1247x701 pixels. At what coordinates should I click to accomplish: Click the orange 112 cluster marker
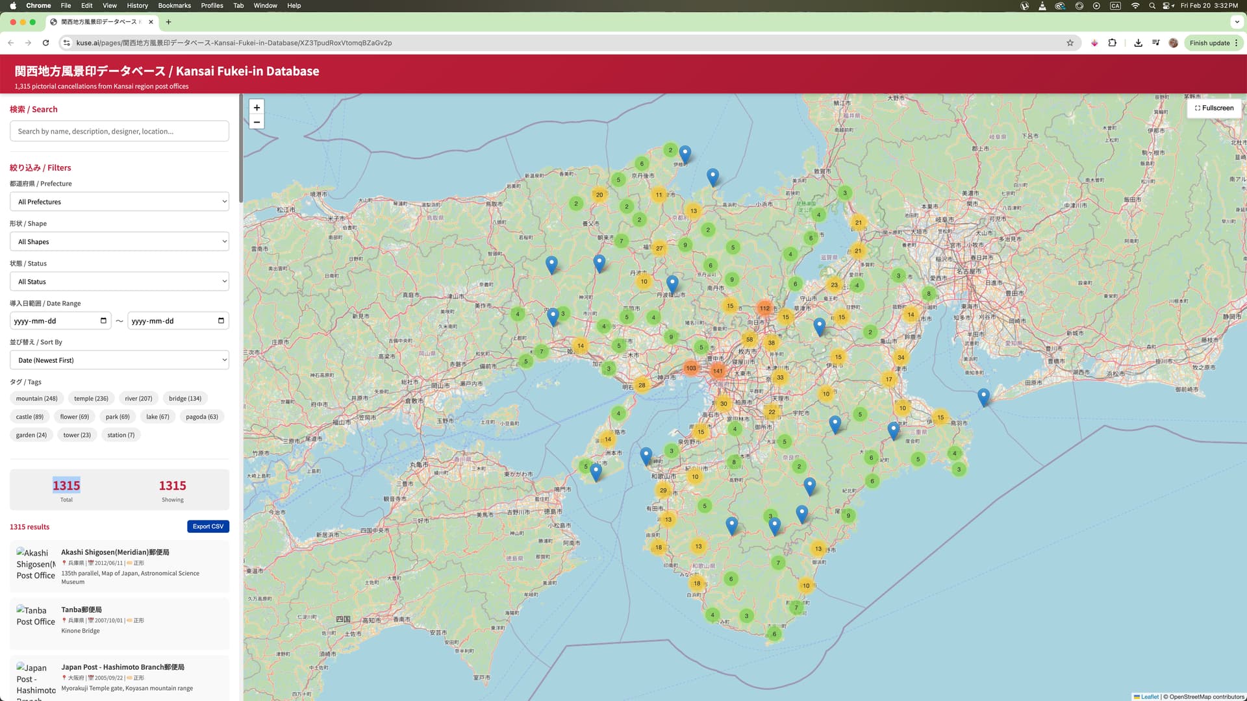764,308
